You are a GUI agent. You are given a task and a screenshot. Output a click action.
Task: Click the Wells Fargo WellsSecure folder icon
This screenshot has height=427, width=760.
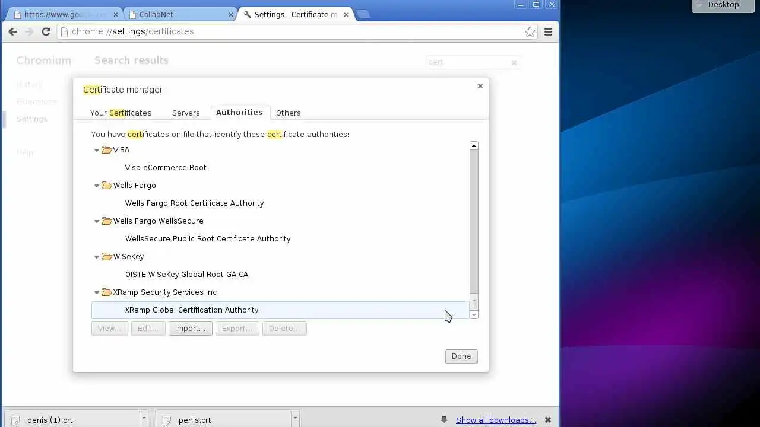(x=107, y=221)
